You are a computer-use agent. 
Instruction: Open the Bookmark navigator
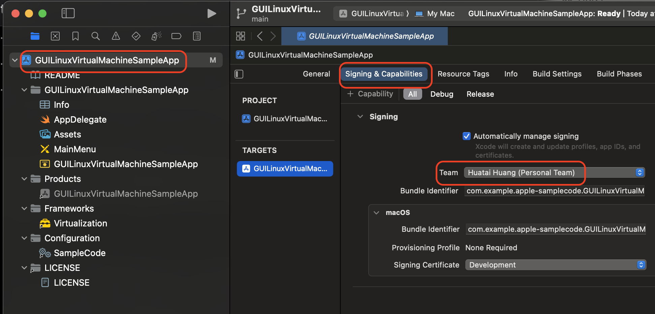75,36
